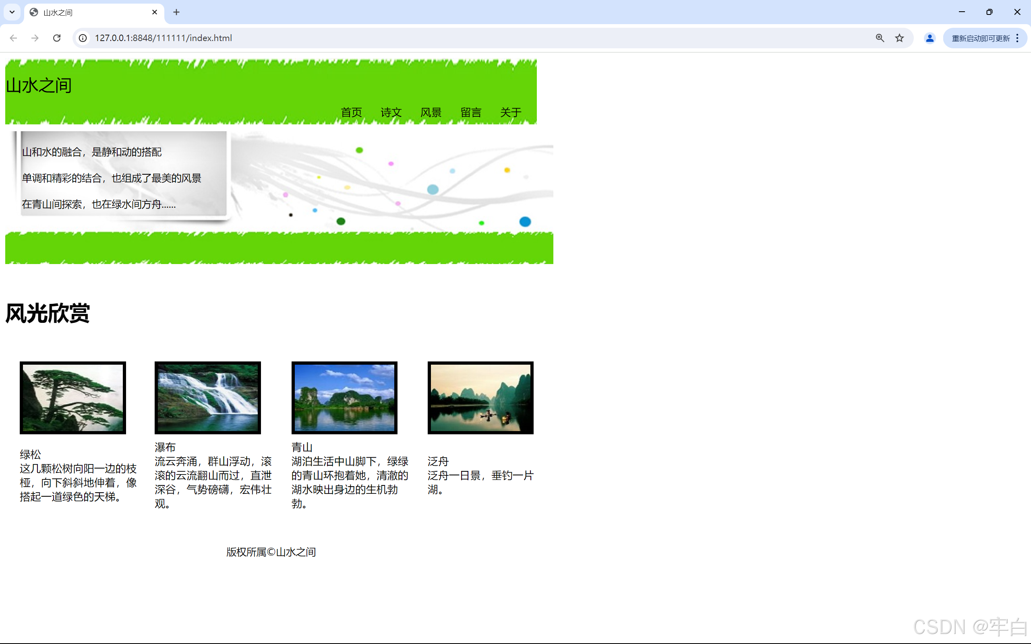This screenshot has height=644, width=1031.
Task: Click the zoom magnifier icon in address bar
Action: tap(880, 38)
